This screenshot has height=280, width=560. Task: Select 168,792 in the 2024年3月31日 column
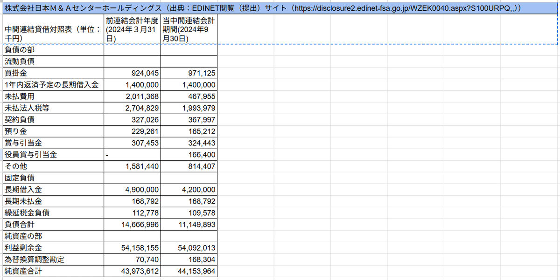tap(132, 201)
